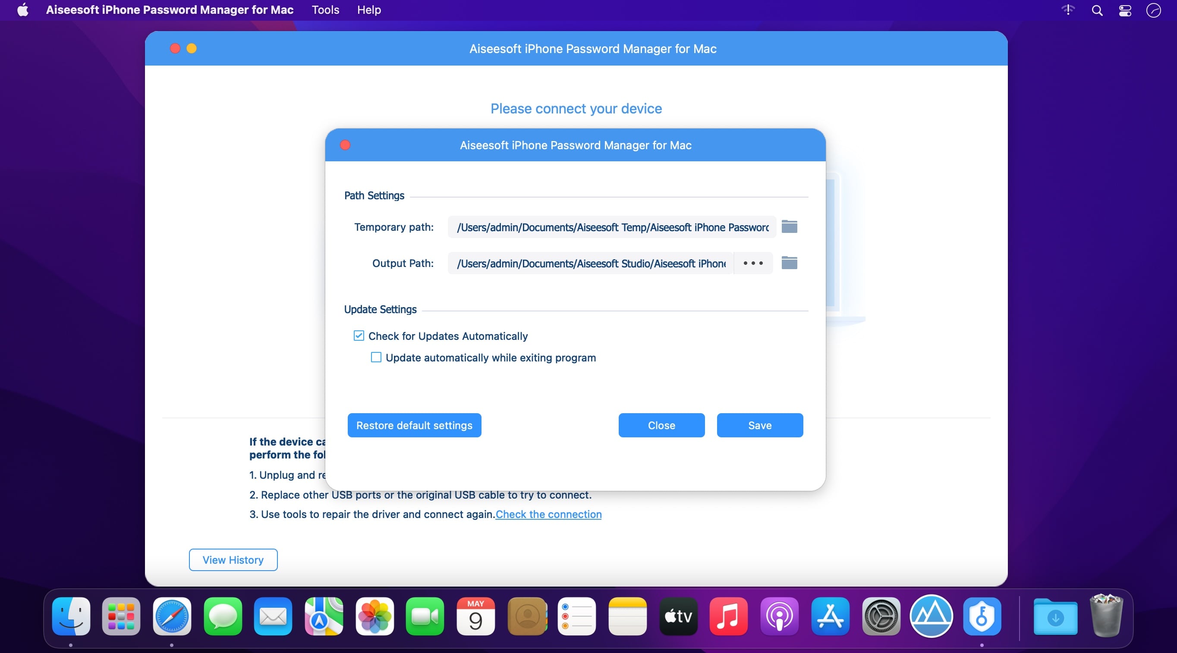Open the iPhone Password Manager dock icon
The height and width of the screenshot is (653, 1177).
[x=982, y=616]
